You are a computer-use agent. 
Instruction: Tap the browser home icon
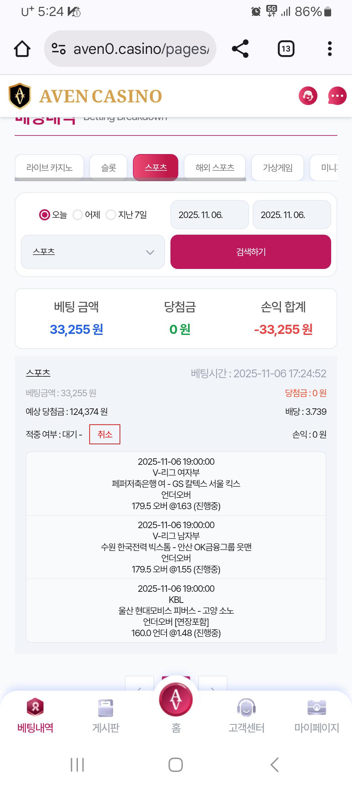point(22,49)
